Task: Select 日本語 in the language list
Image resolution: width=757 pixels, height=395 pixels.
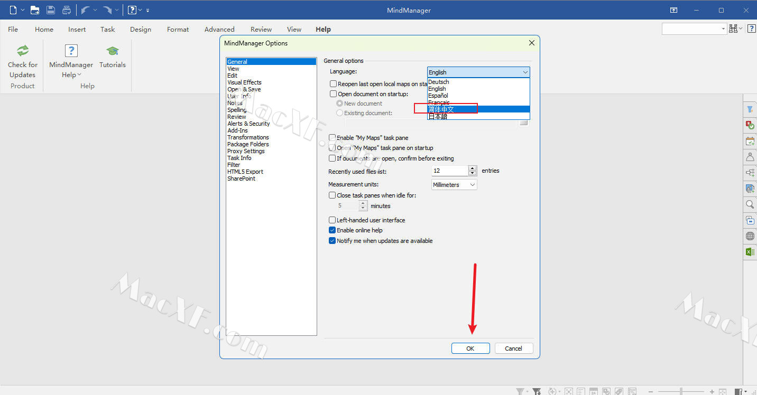Action: [x=478, y=116]
